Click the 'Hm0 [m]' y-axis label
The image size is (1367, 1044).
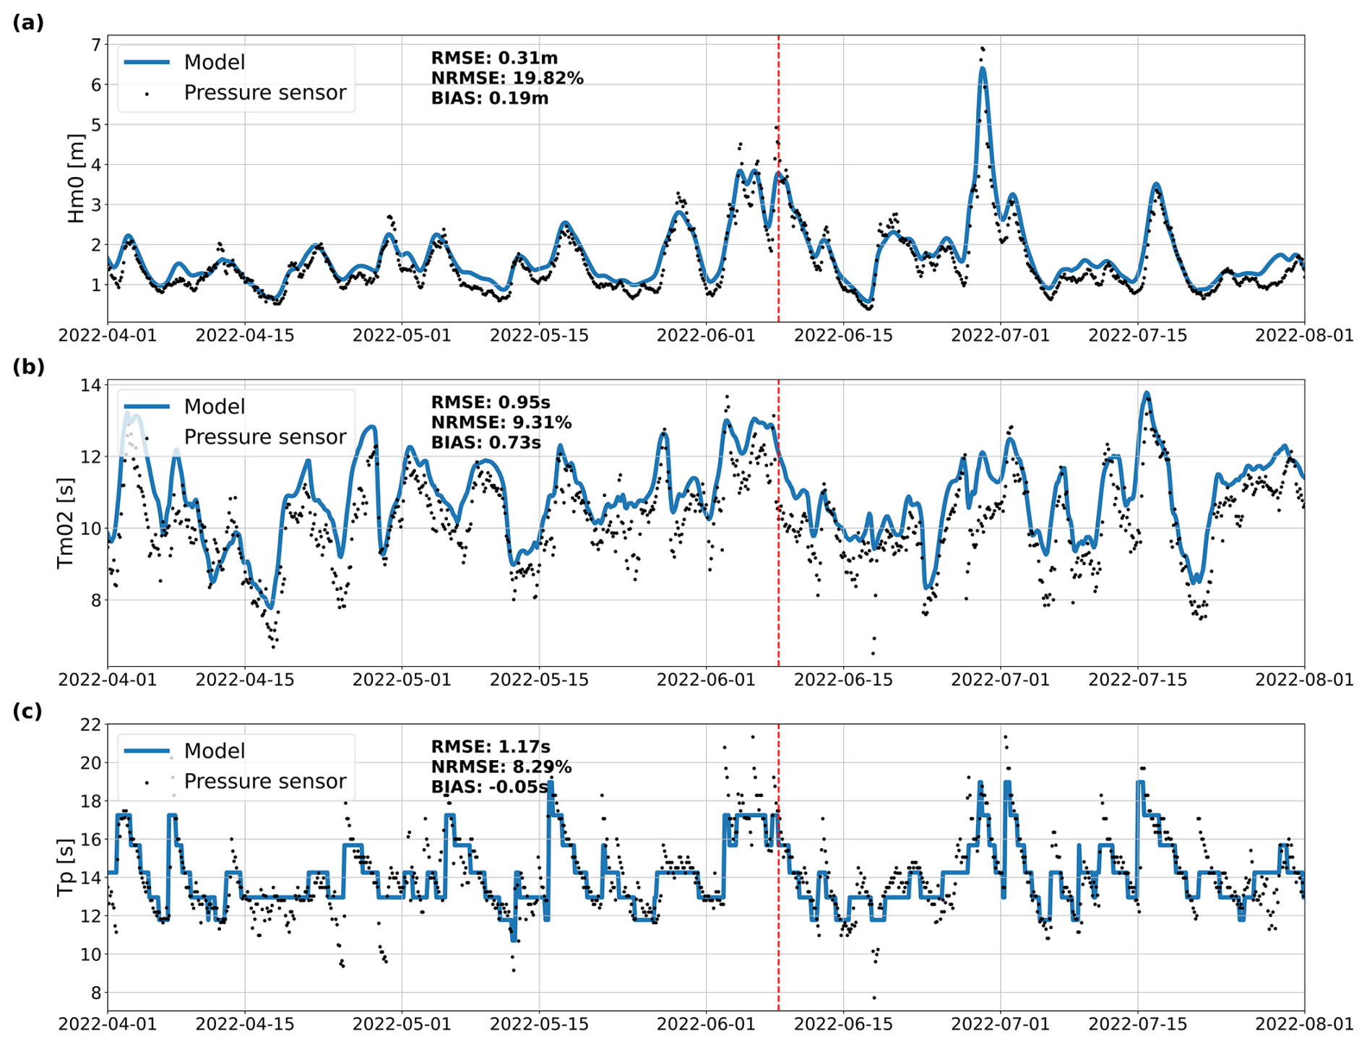[x=76, y=178]
